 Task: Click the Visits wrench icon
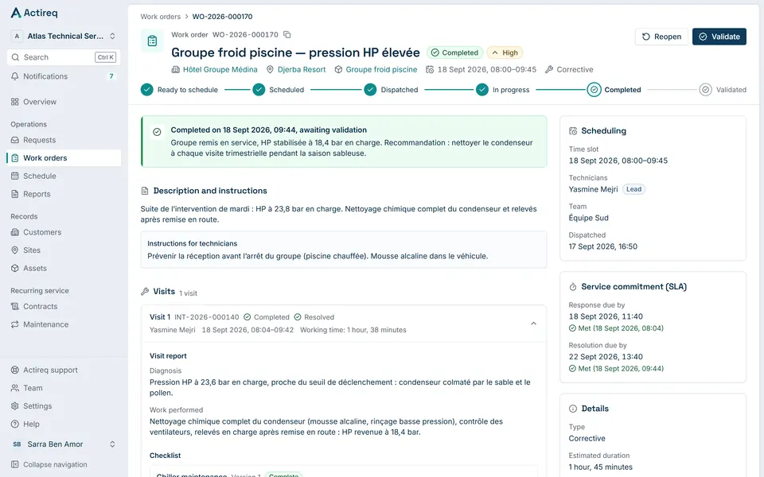click(145, 292)
